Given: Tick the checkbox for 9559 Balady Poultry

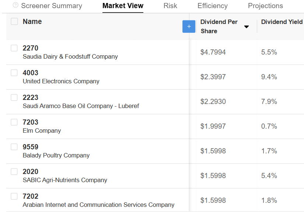Looking at the screenshot, I should [14, 147].
